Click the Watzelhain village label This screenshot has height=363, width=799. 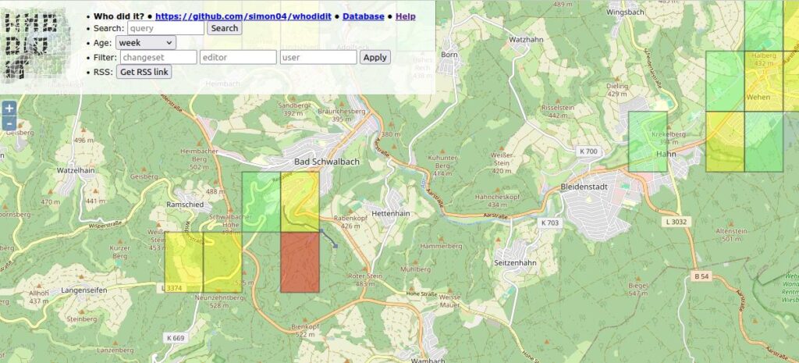pos(76,170)
